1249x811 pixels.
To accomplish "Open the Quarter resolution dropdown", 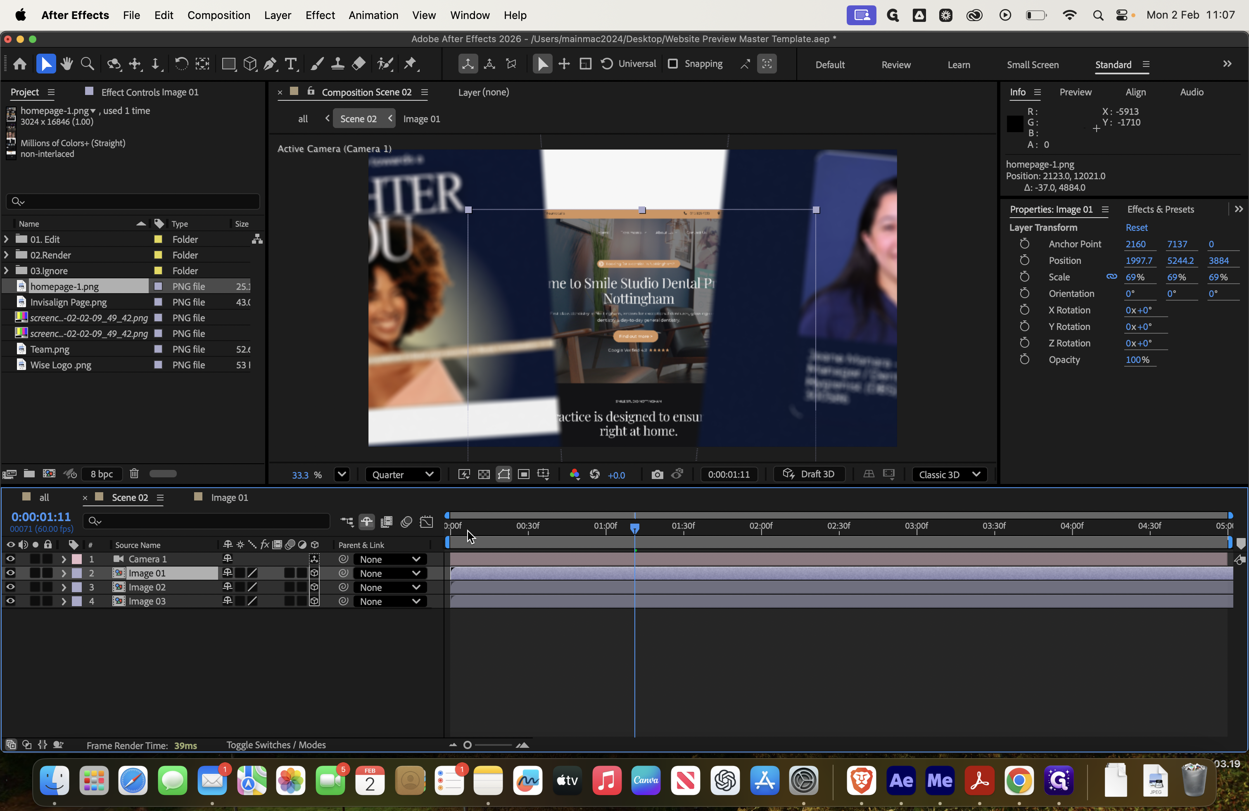I will [403, 474].
